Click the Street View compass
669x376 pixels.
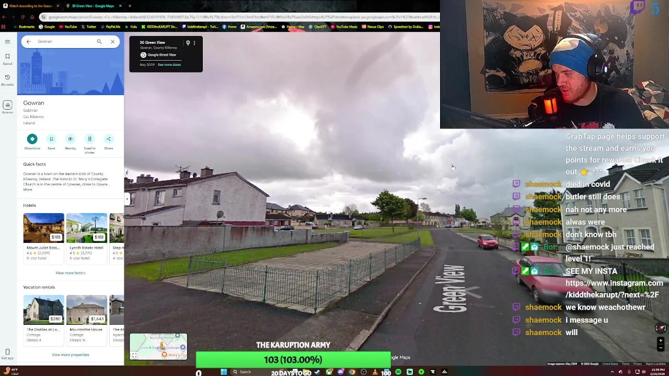click(661, 328)
